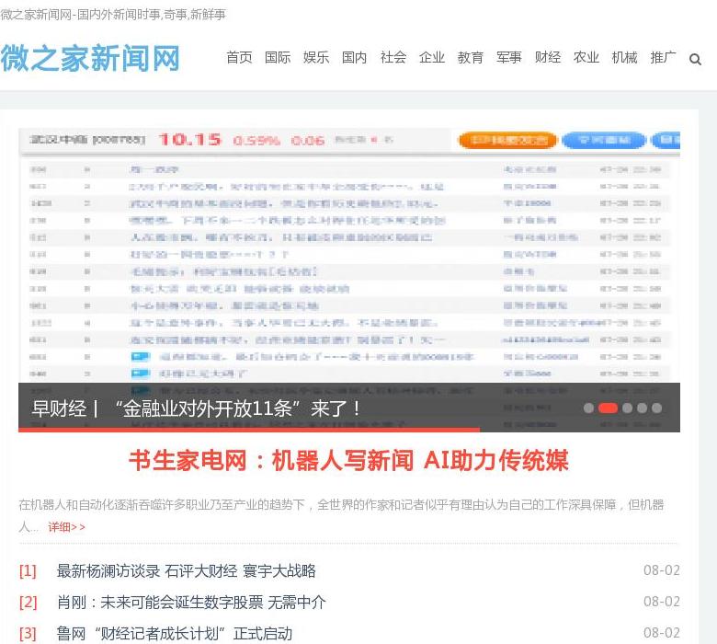
Task: Click the 08-02 date beside 鲁网 article
Action: click(662, 633)
